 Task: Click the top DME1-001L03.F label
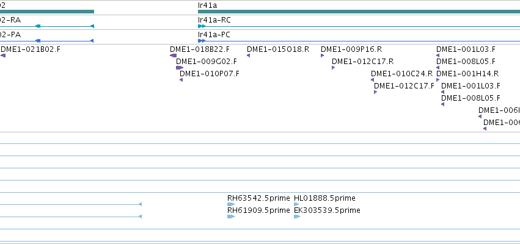[x=466, y=49]
